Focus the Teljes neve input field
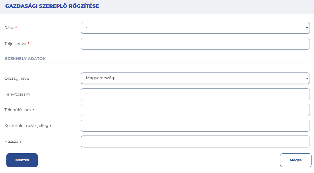The height and width of the screenshot is (173, 314). [195, 44]
